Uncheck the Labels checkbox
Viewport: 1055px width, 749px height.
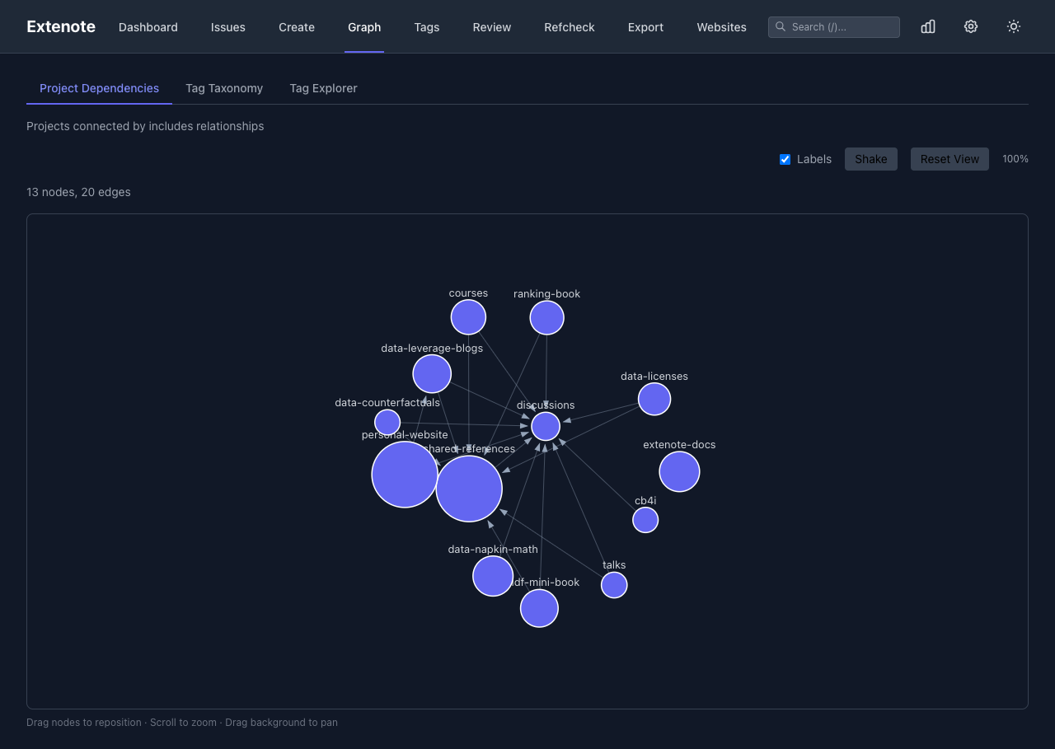[x=785, y=159]
